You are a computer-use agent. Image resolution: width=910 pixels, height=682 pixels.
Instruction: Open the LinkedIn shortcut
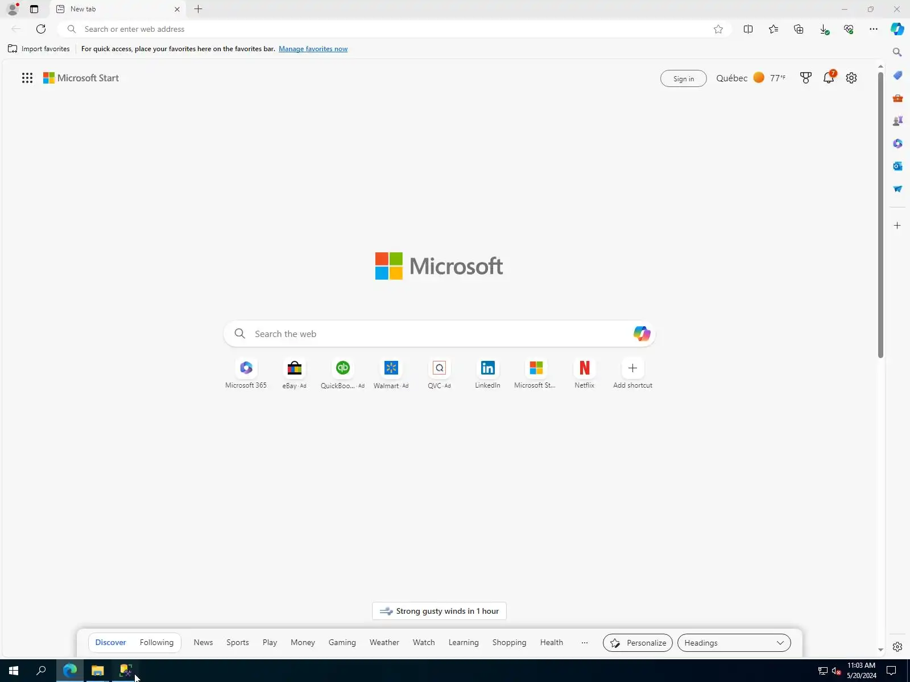[487, 374]
